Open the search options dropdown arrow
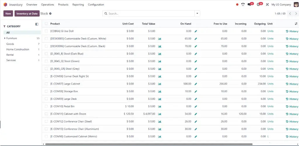299x146 pixels. [197, 14]
